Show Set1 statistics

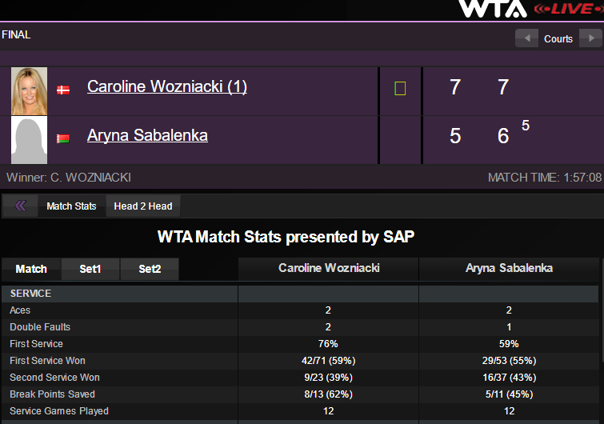(x=90, y=269)
